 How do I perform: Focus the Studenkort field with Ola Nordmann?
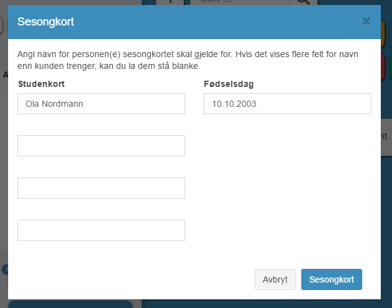(101, 104)
